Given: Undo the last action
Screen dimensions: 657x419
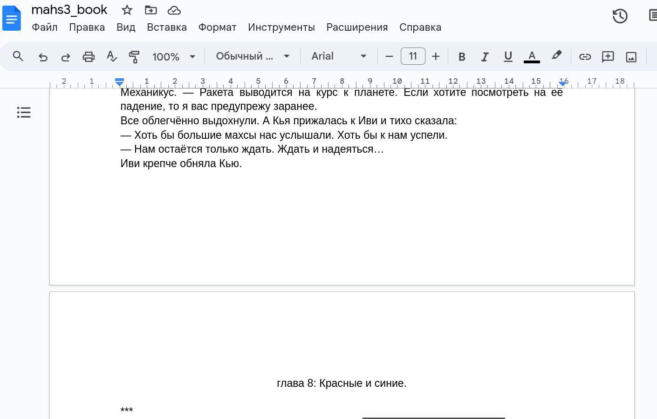Looking at the screenshot, I should pyautogui.click(x=43, y=57).
